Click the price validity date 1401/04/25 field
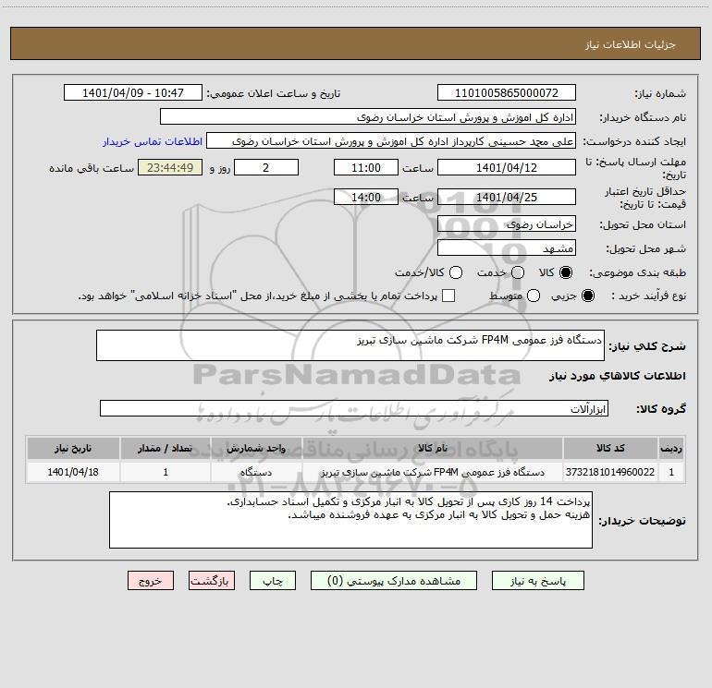Image resolution: width=712 pixels, height=688 pixels. pos(507,197)
